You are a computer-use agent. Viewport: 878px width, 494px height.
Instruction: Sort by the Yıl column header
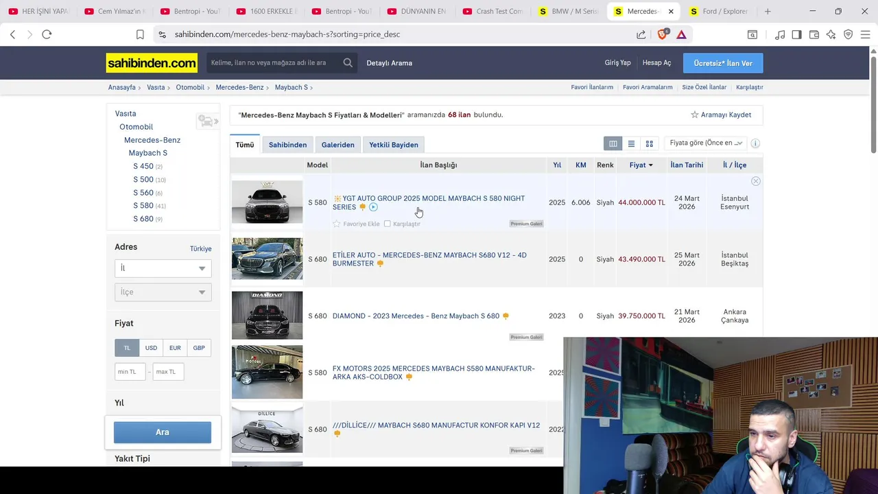(557, 165)
